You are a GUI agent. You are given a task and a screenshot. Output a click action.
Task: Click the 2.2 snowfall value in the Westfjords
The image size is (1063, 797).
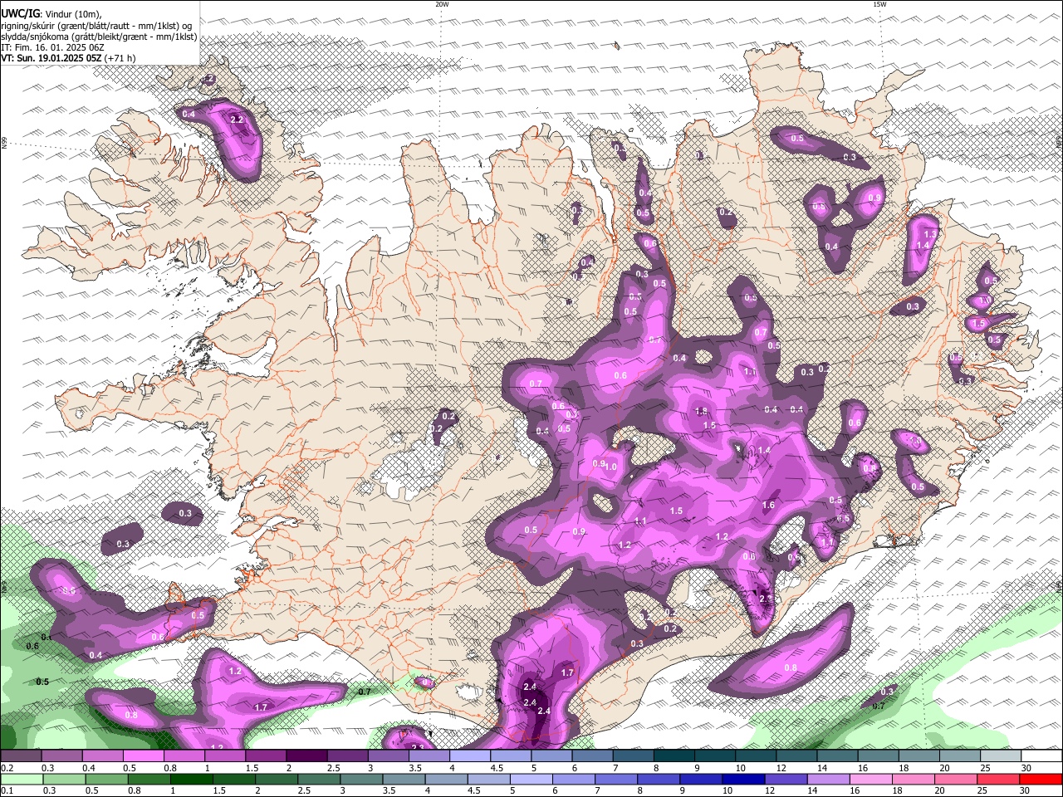(237, 120)
